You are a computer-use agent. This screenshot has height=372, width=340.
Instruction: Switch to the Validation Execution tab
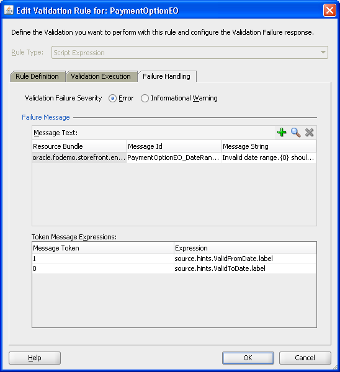[101, 76]
